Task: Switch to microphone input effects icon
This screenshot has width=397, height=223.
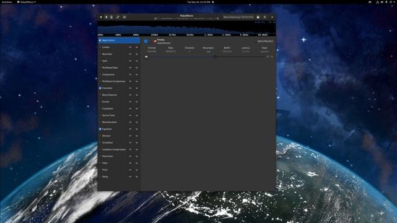Action: pyautogui.click(x=106, y=17)
